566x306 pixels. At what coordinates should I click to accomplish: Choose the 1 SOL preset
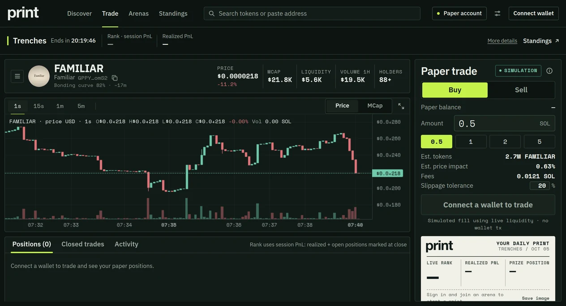pyautogui.click(x=471, y=142)
